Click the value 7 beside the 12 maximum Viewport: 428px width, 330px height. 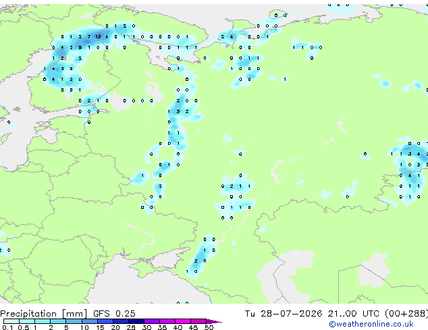[x=89, y=36]
